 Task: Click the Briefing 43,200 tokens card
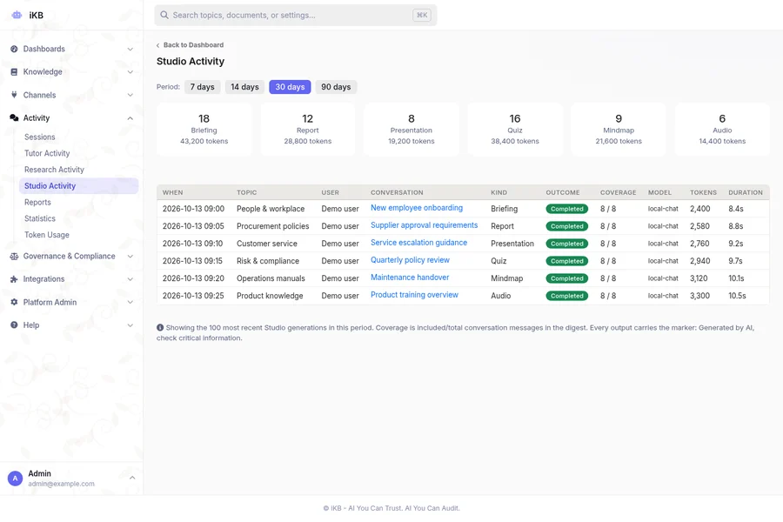coord(204,130)
